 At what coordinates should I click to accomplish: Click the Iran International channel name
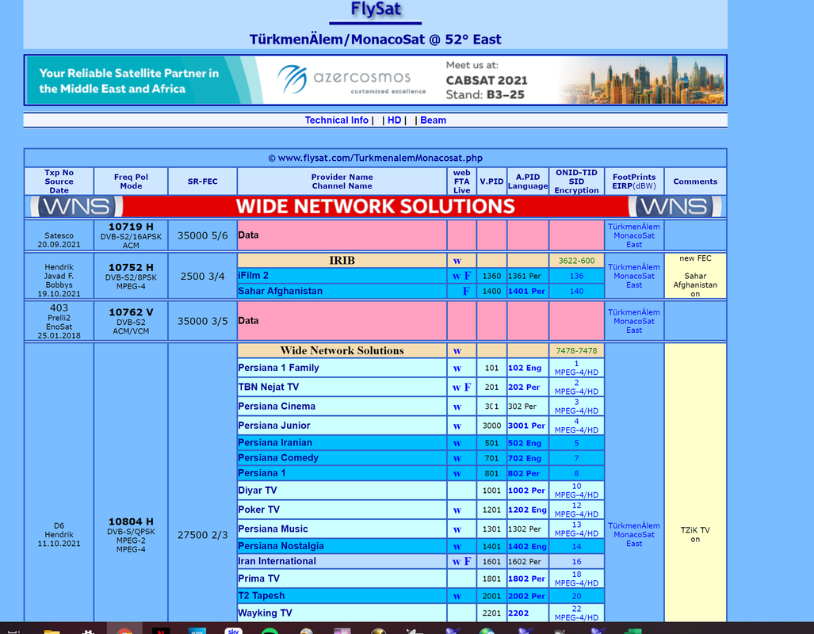tap(277, 561)
